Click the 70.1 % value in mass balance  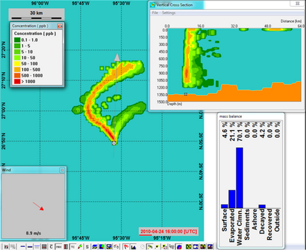239,132
